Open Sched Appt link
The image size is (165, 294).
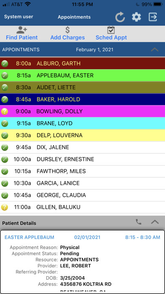pos(111,38)
